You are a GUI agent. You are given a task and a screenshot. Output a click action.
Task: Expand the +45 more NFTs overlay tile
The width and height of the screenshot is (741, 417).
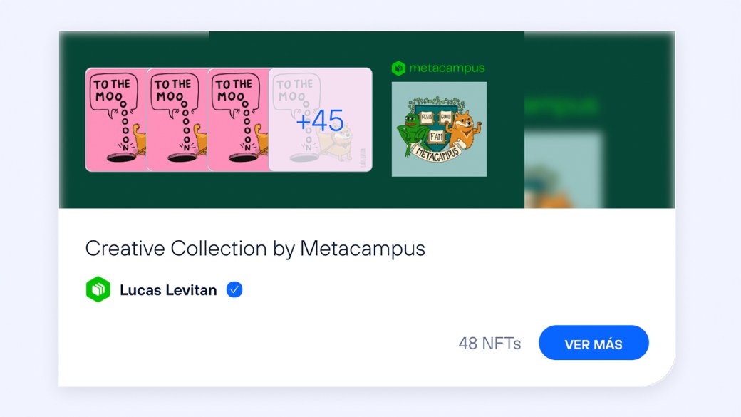(x=321, y=120)
